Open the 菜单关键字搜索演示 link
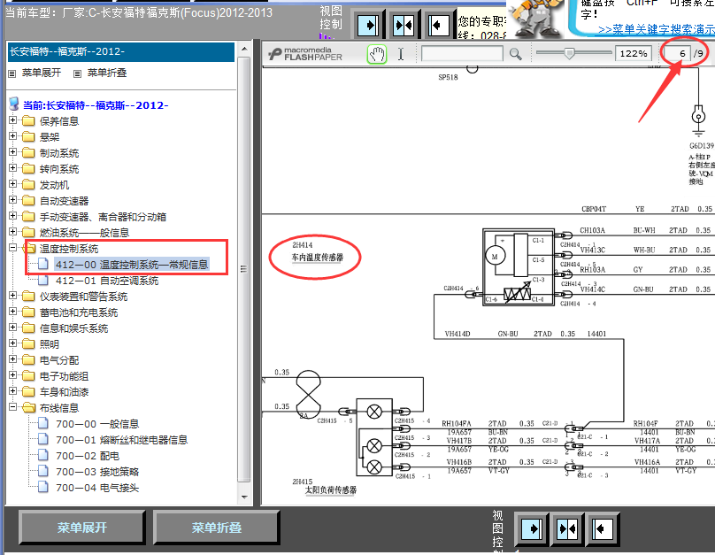Image resolution: width=715 pixels, height=555 pixels. click(x=657, y=29)
